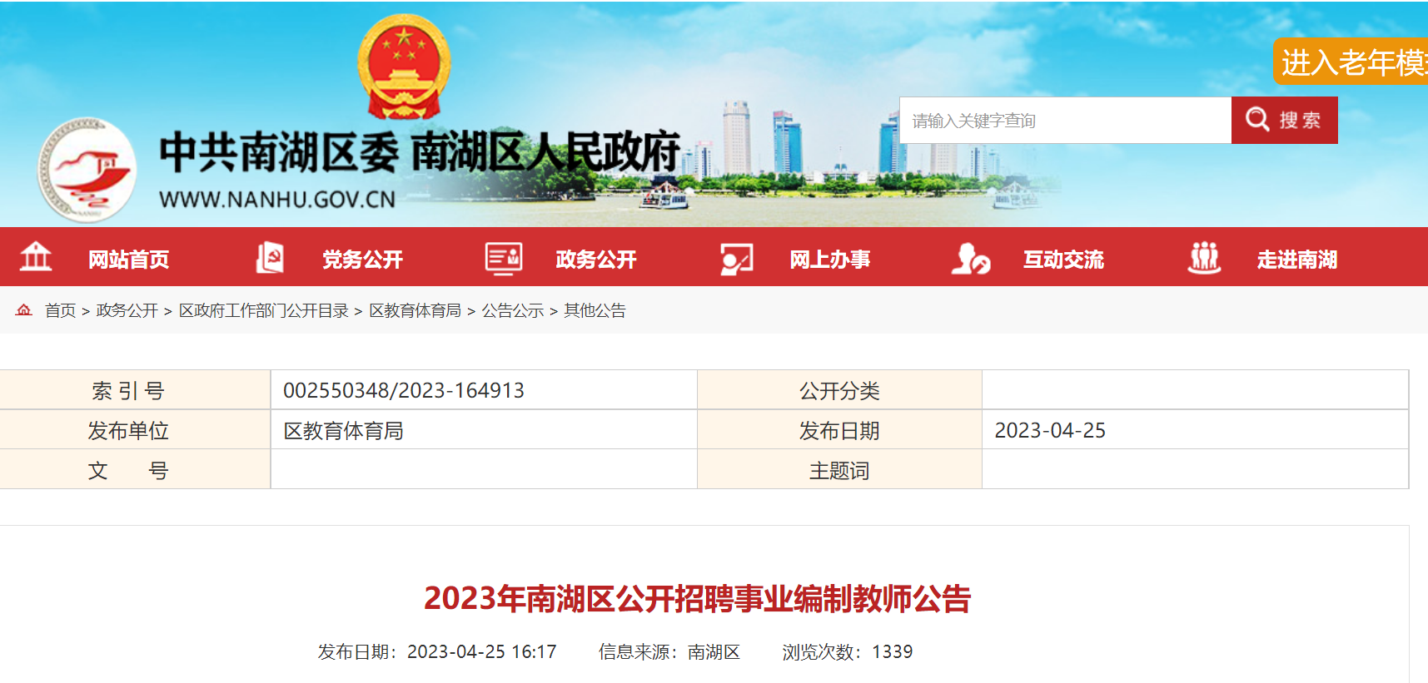The width and height of the screenshot is (1428, 683).
Task: Open 区教育体育局 breadcrumb link
Action: coord(415,310)
